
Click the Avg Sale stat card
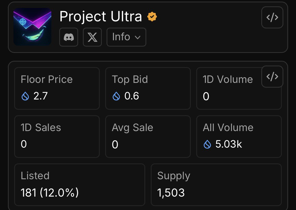148,137
